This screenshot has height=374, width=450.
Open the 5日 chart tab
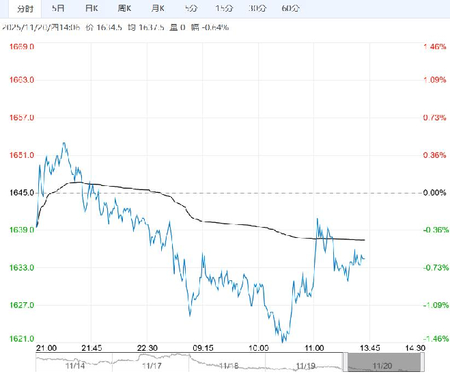coord(59,8)
